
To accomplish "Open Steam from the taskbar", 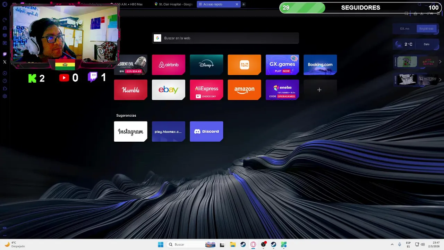I will coord(243,244).
